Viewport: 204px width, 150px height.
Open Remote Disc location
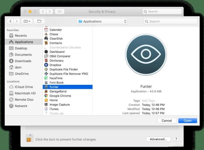(24, 100)
